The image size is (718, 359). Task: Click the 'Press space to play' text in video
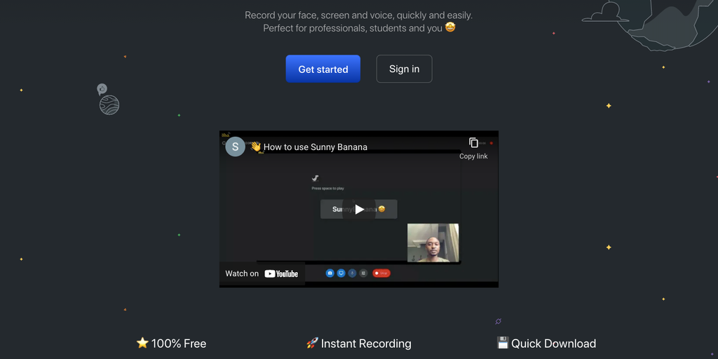point(328,188)
